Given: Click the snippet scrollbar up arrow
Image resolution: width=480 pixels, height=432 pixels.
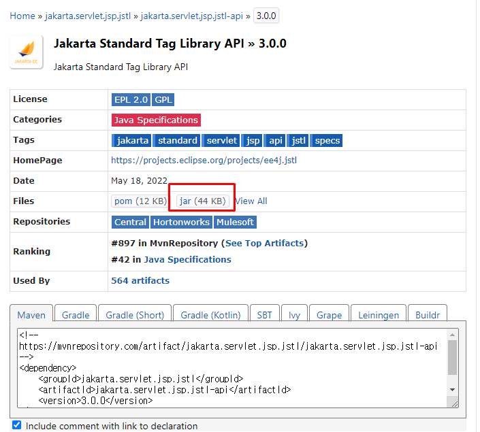Looking at the screenshot, I should pos(452,335).
